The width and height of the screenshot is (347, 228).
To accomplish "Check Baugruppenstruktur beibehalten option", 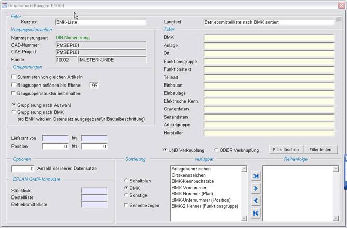I will [x=14, y=93].
